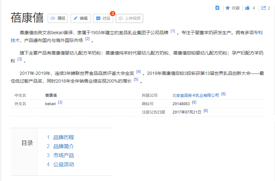
Task: Click the date 2017年07月21日
Action: click(x=187, y=112)
